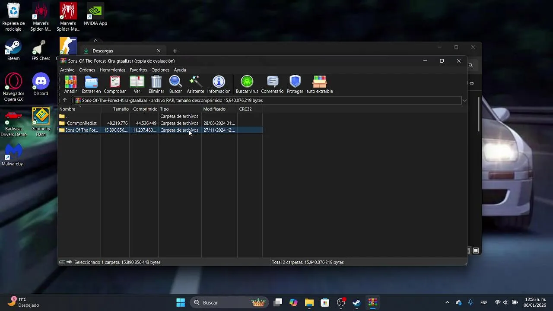Click the 49,219,776 size value

118,123
